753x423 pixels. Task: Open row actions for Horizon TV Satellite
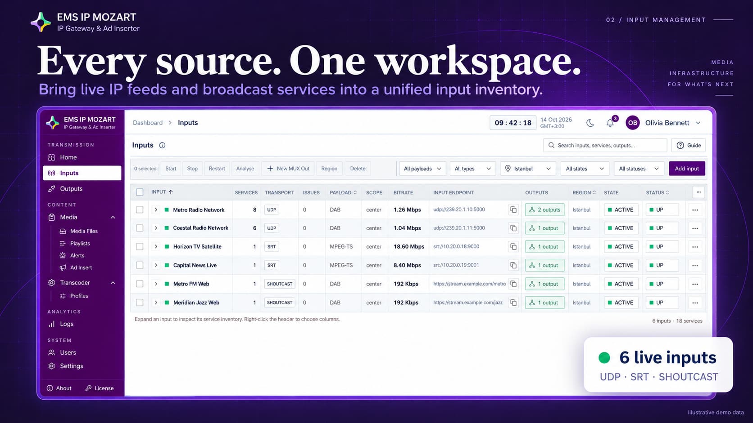click(x=695, y=247)
